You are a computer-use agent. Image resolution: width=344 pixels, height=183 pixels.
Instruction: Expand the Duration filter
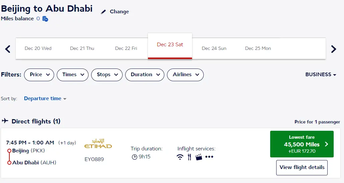[x=145, y=75]
